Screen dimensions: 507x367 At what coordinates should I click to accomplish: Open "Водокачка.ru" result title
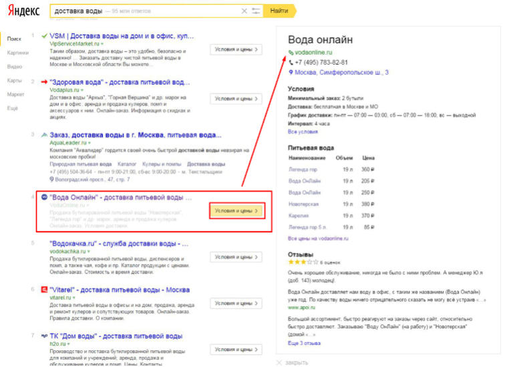click(119, 244)
